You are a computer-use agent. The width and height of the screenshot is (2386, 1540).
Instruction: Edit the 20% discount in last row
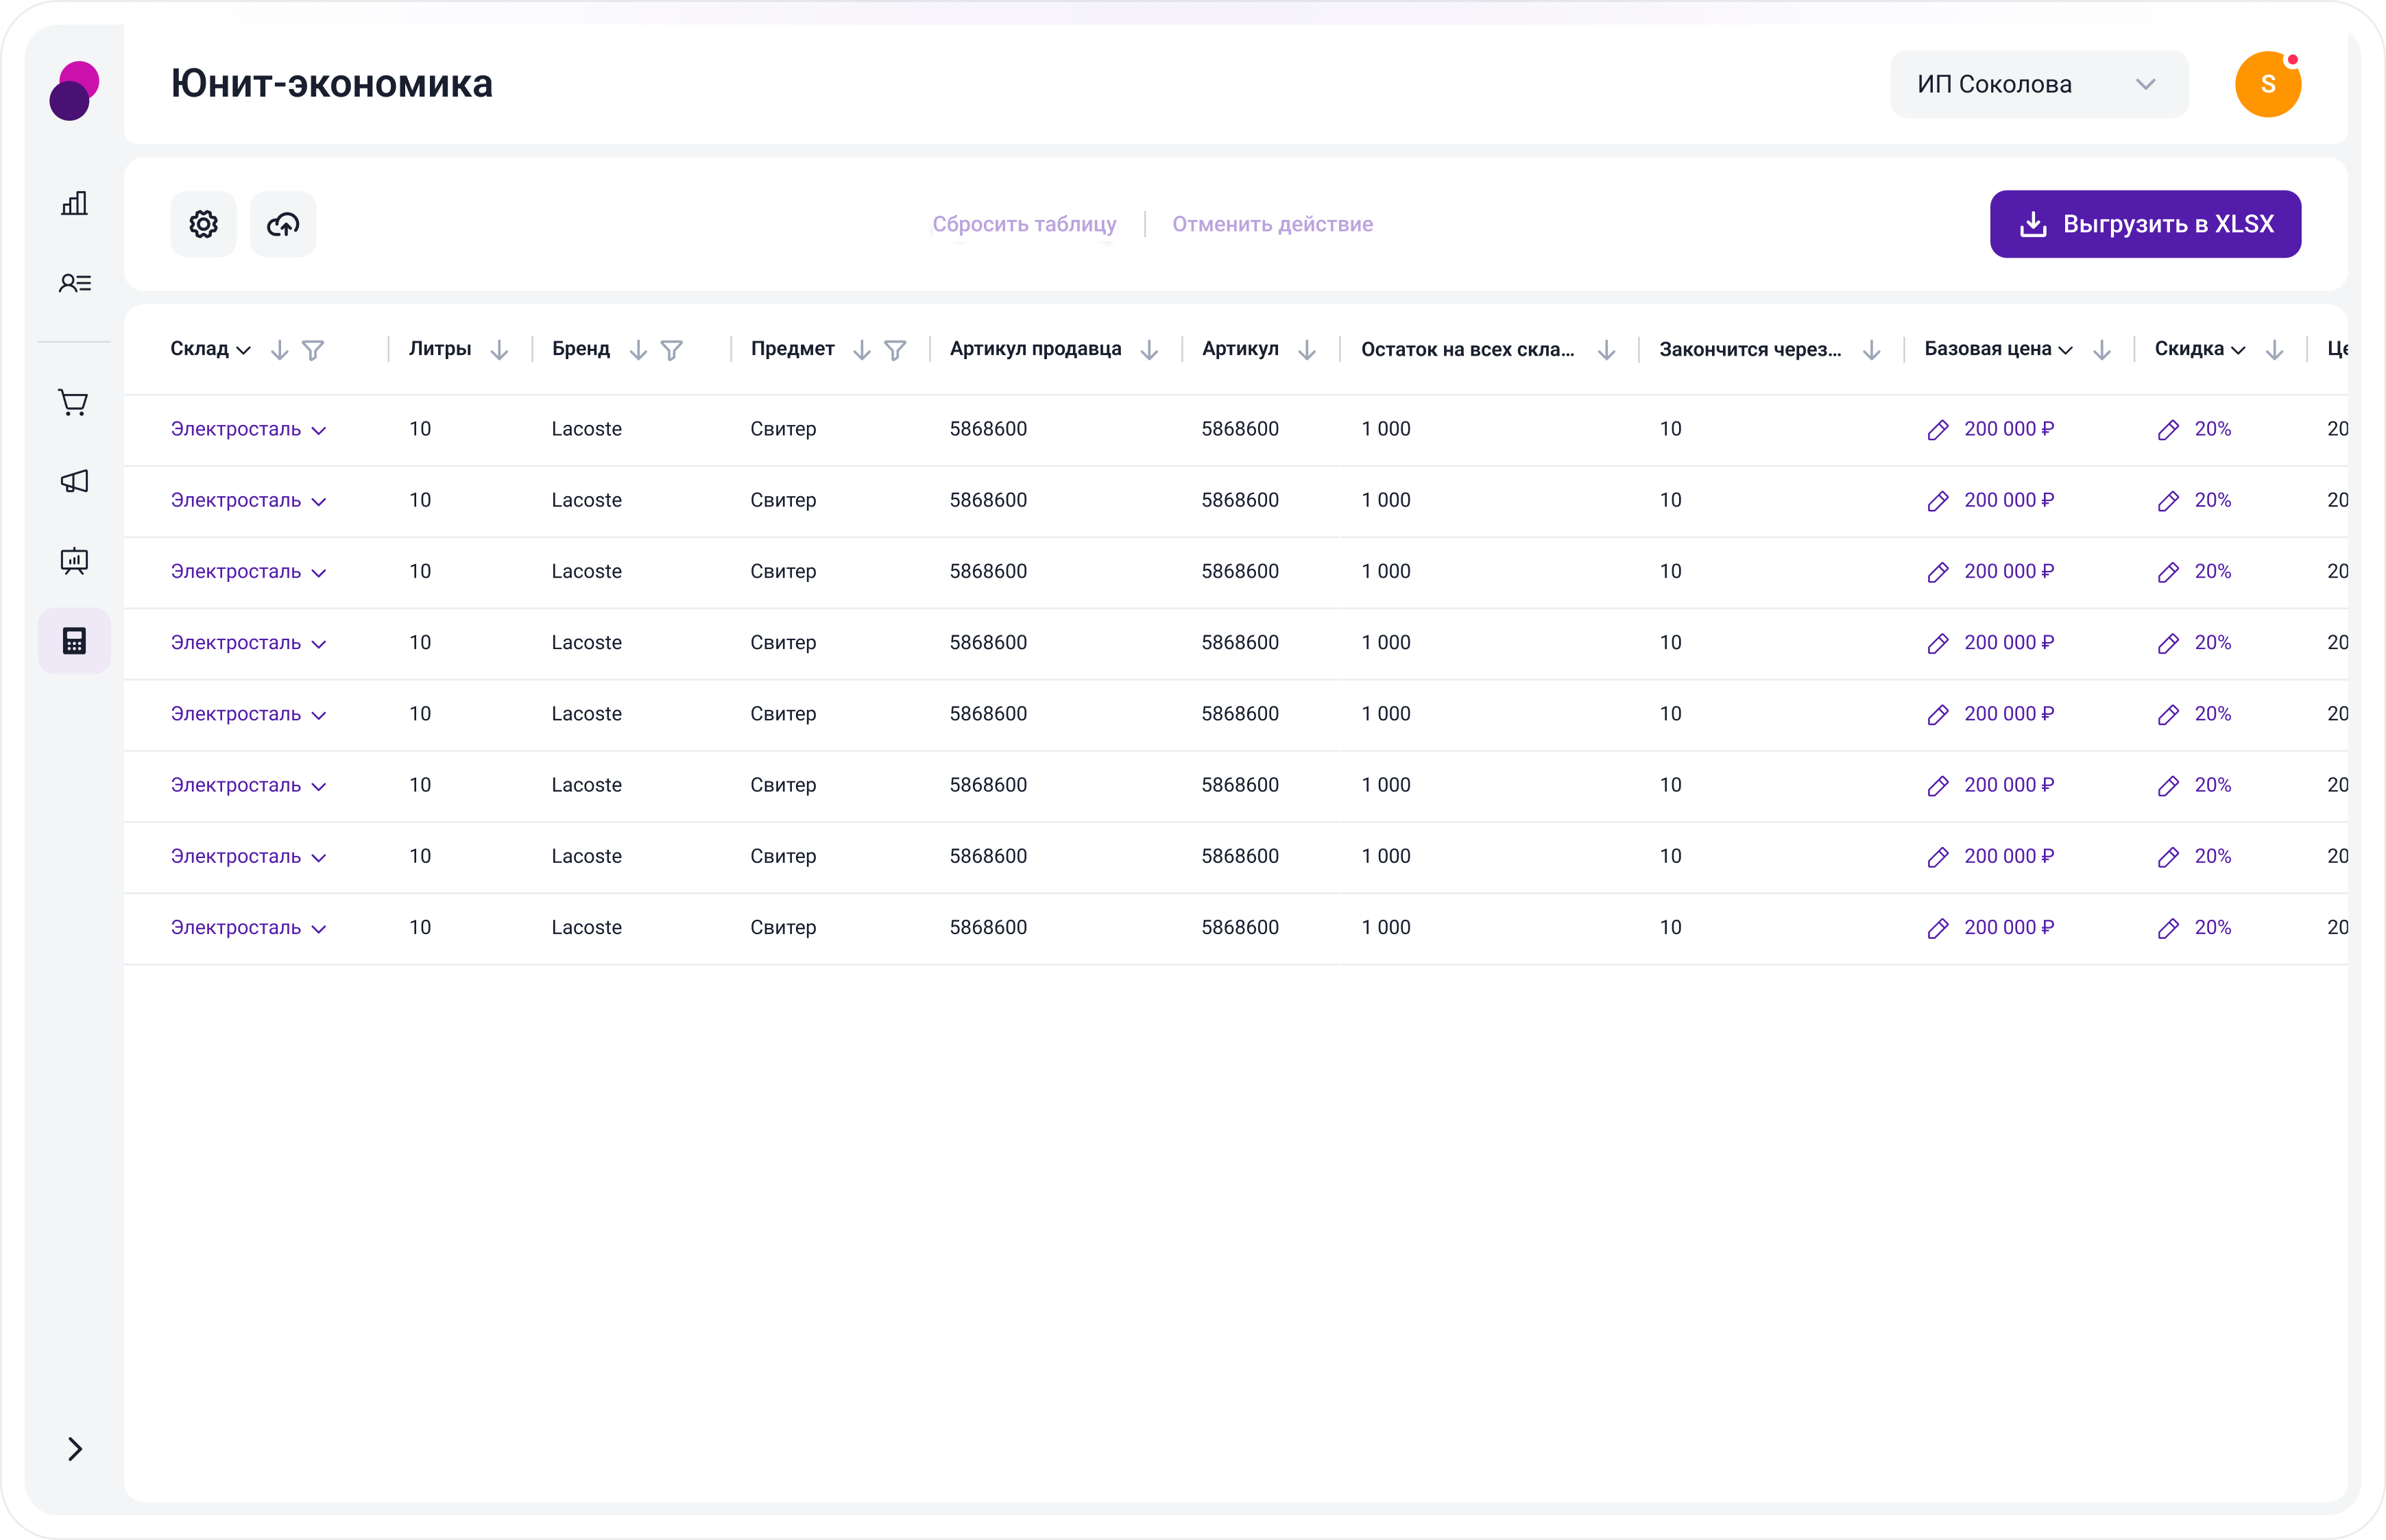[2168, 928]
